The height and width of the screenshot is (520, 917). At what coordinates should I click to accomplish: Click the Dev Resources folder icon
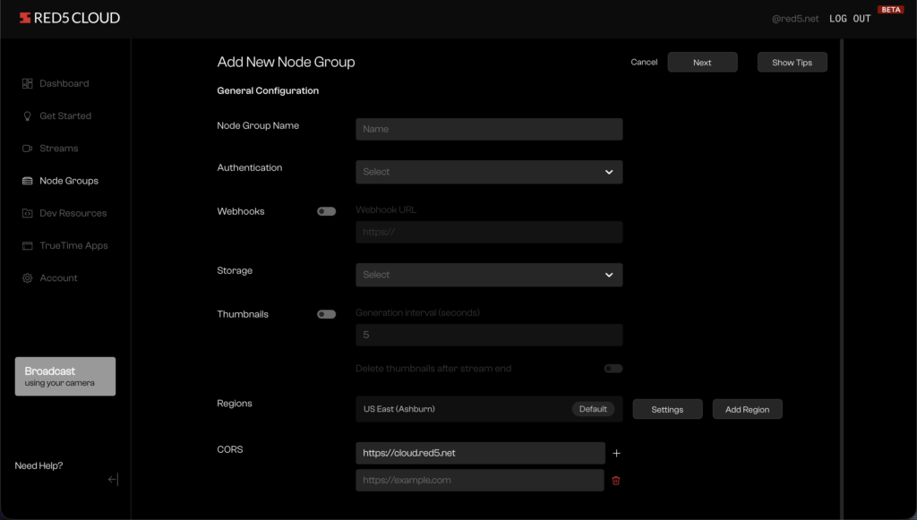(27, 213)
